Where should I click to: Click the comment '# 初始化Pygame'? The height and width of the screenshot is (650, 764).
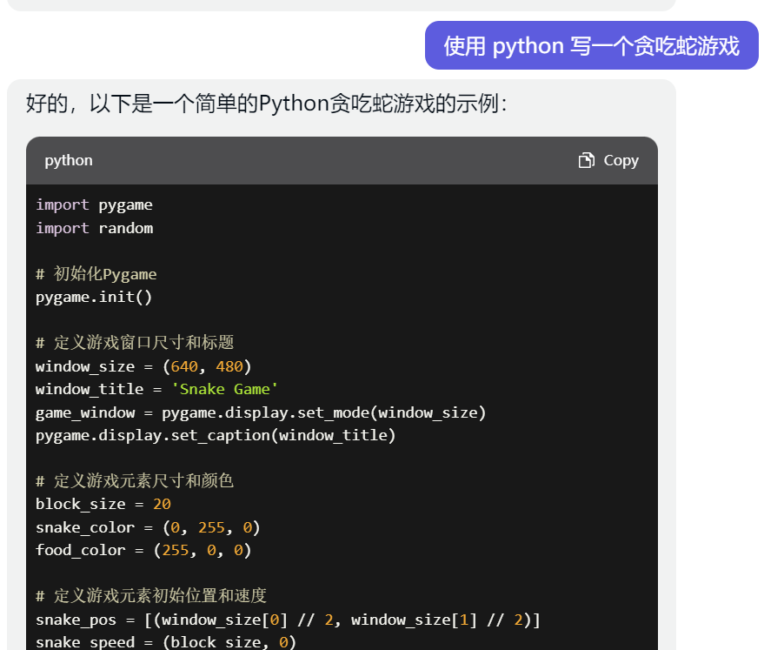coord(96,274)
